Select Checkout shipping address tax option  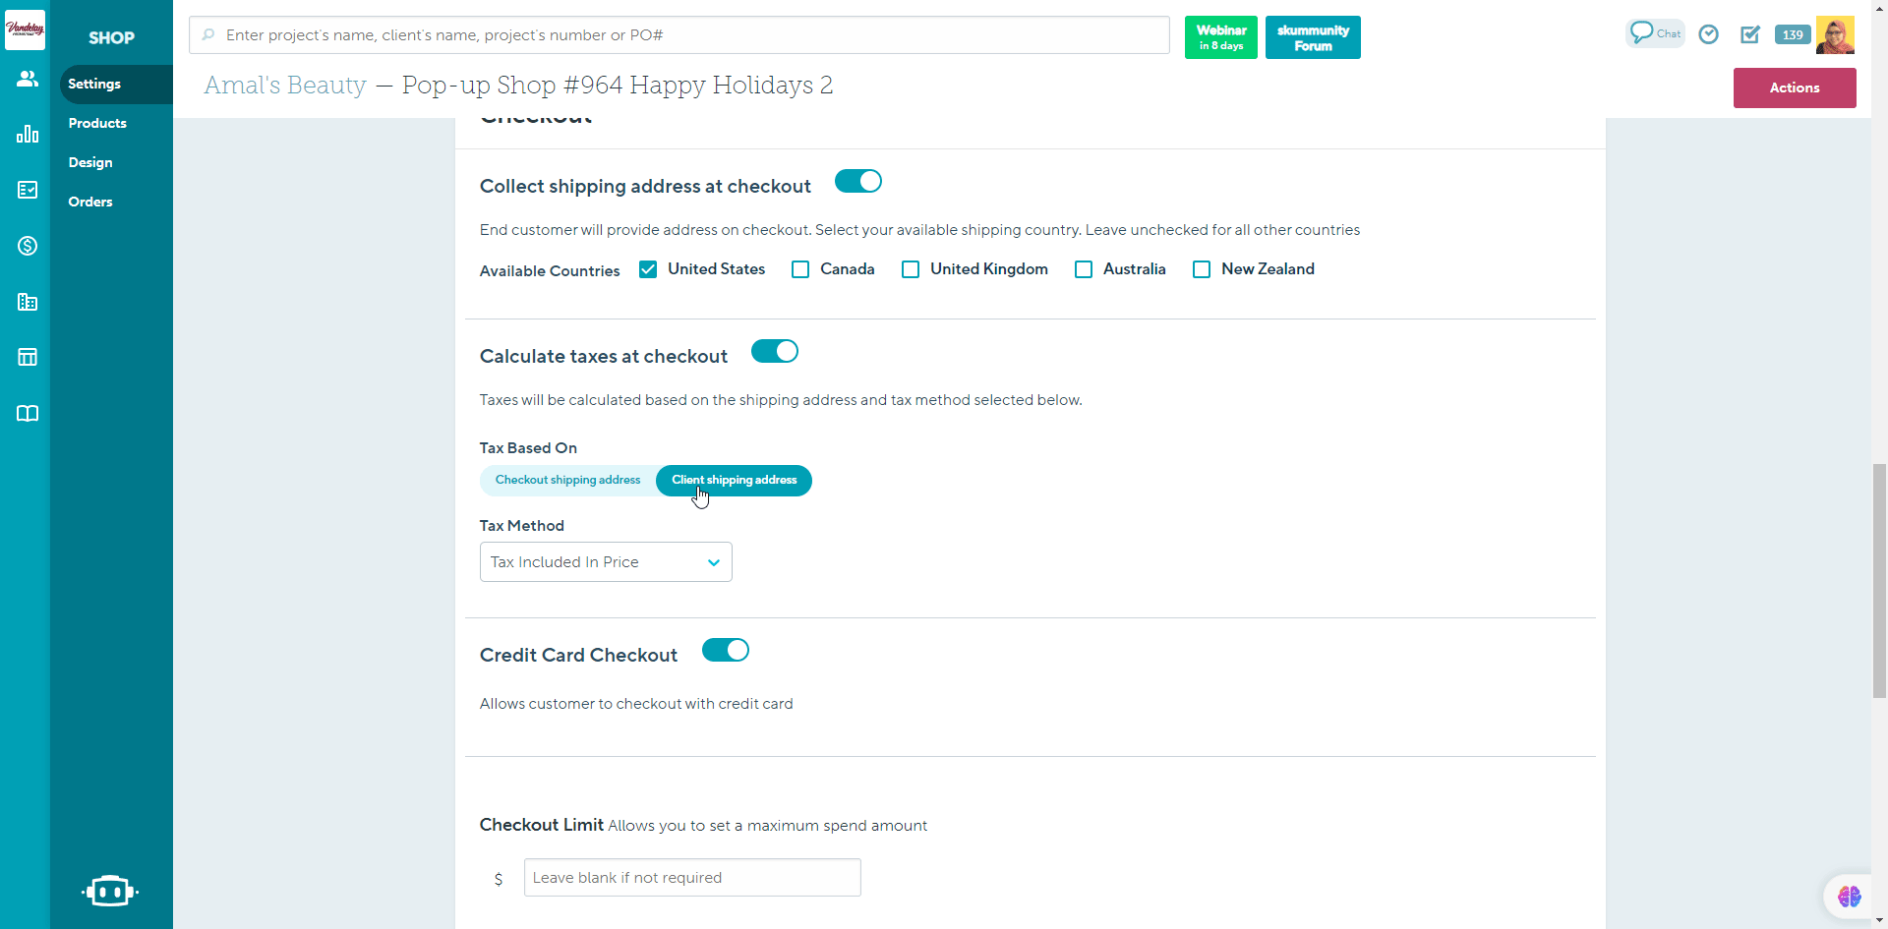567,481
